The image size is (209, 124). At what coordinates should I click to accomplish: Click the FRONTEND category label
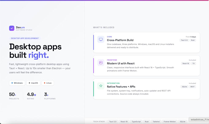coord(112,60)
